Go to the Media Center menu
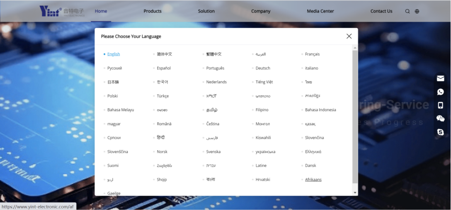Image resolution: width=451 pixels, height=210 pixels. click(x=320, y=11)
